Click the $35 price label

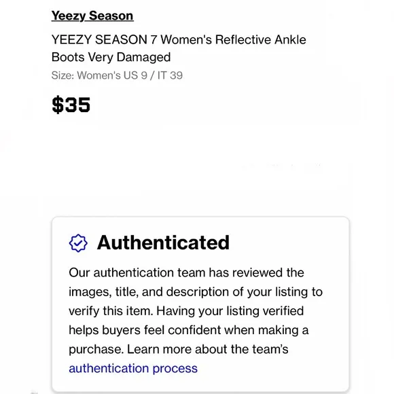click(71, 105)
